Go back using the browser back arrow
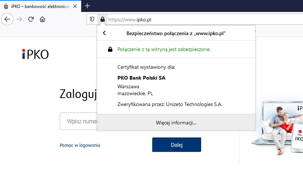Screen dimensions: 303x170 (x=7, y=19)
